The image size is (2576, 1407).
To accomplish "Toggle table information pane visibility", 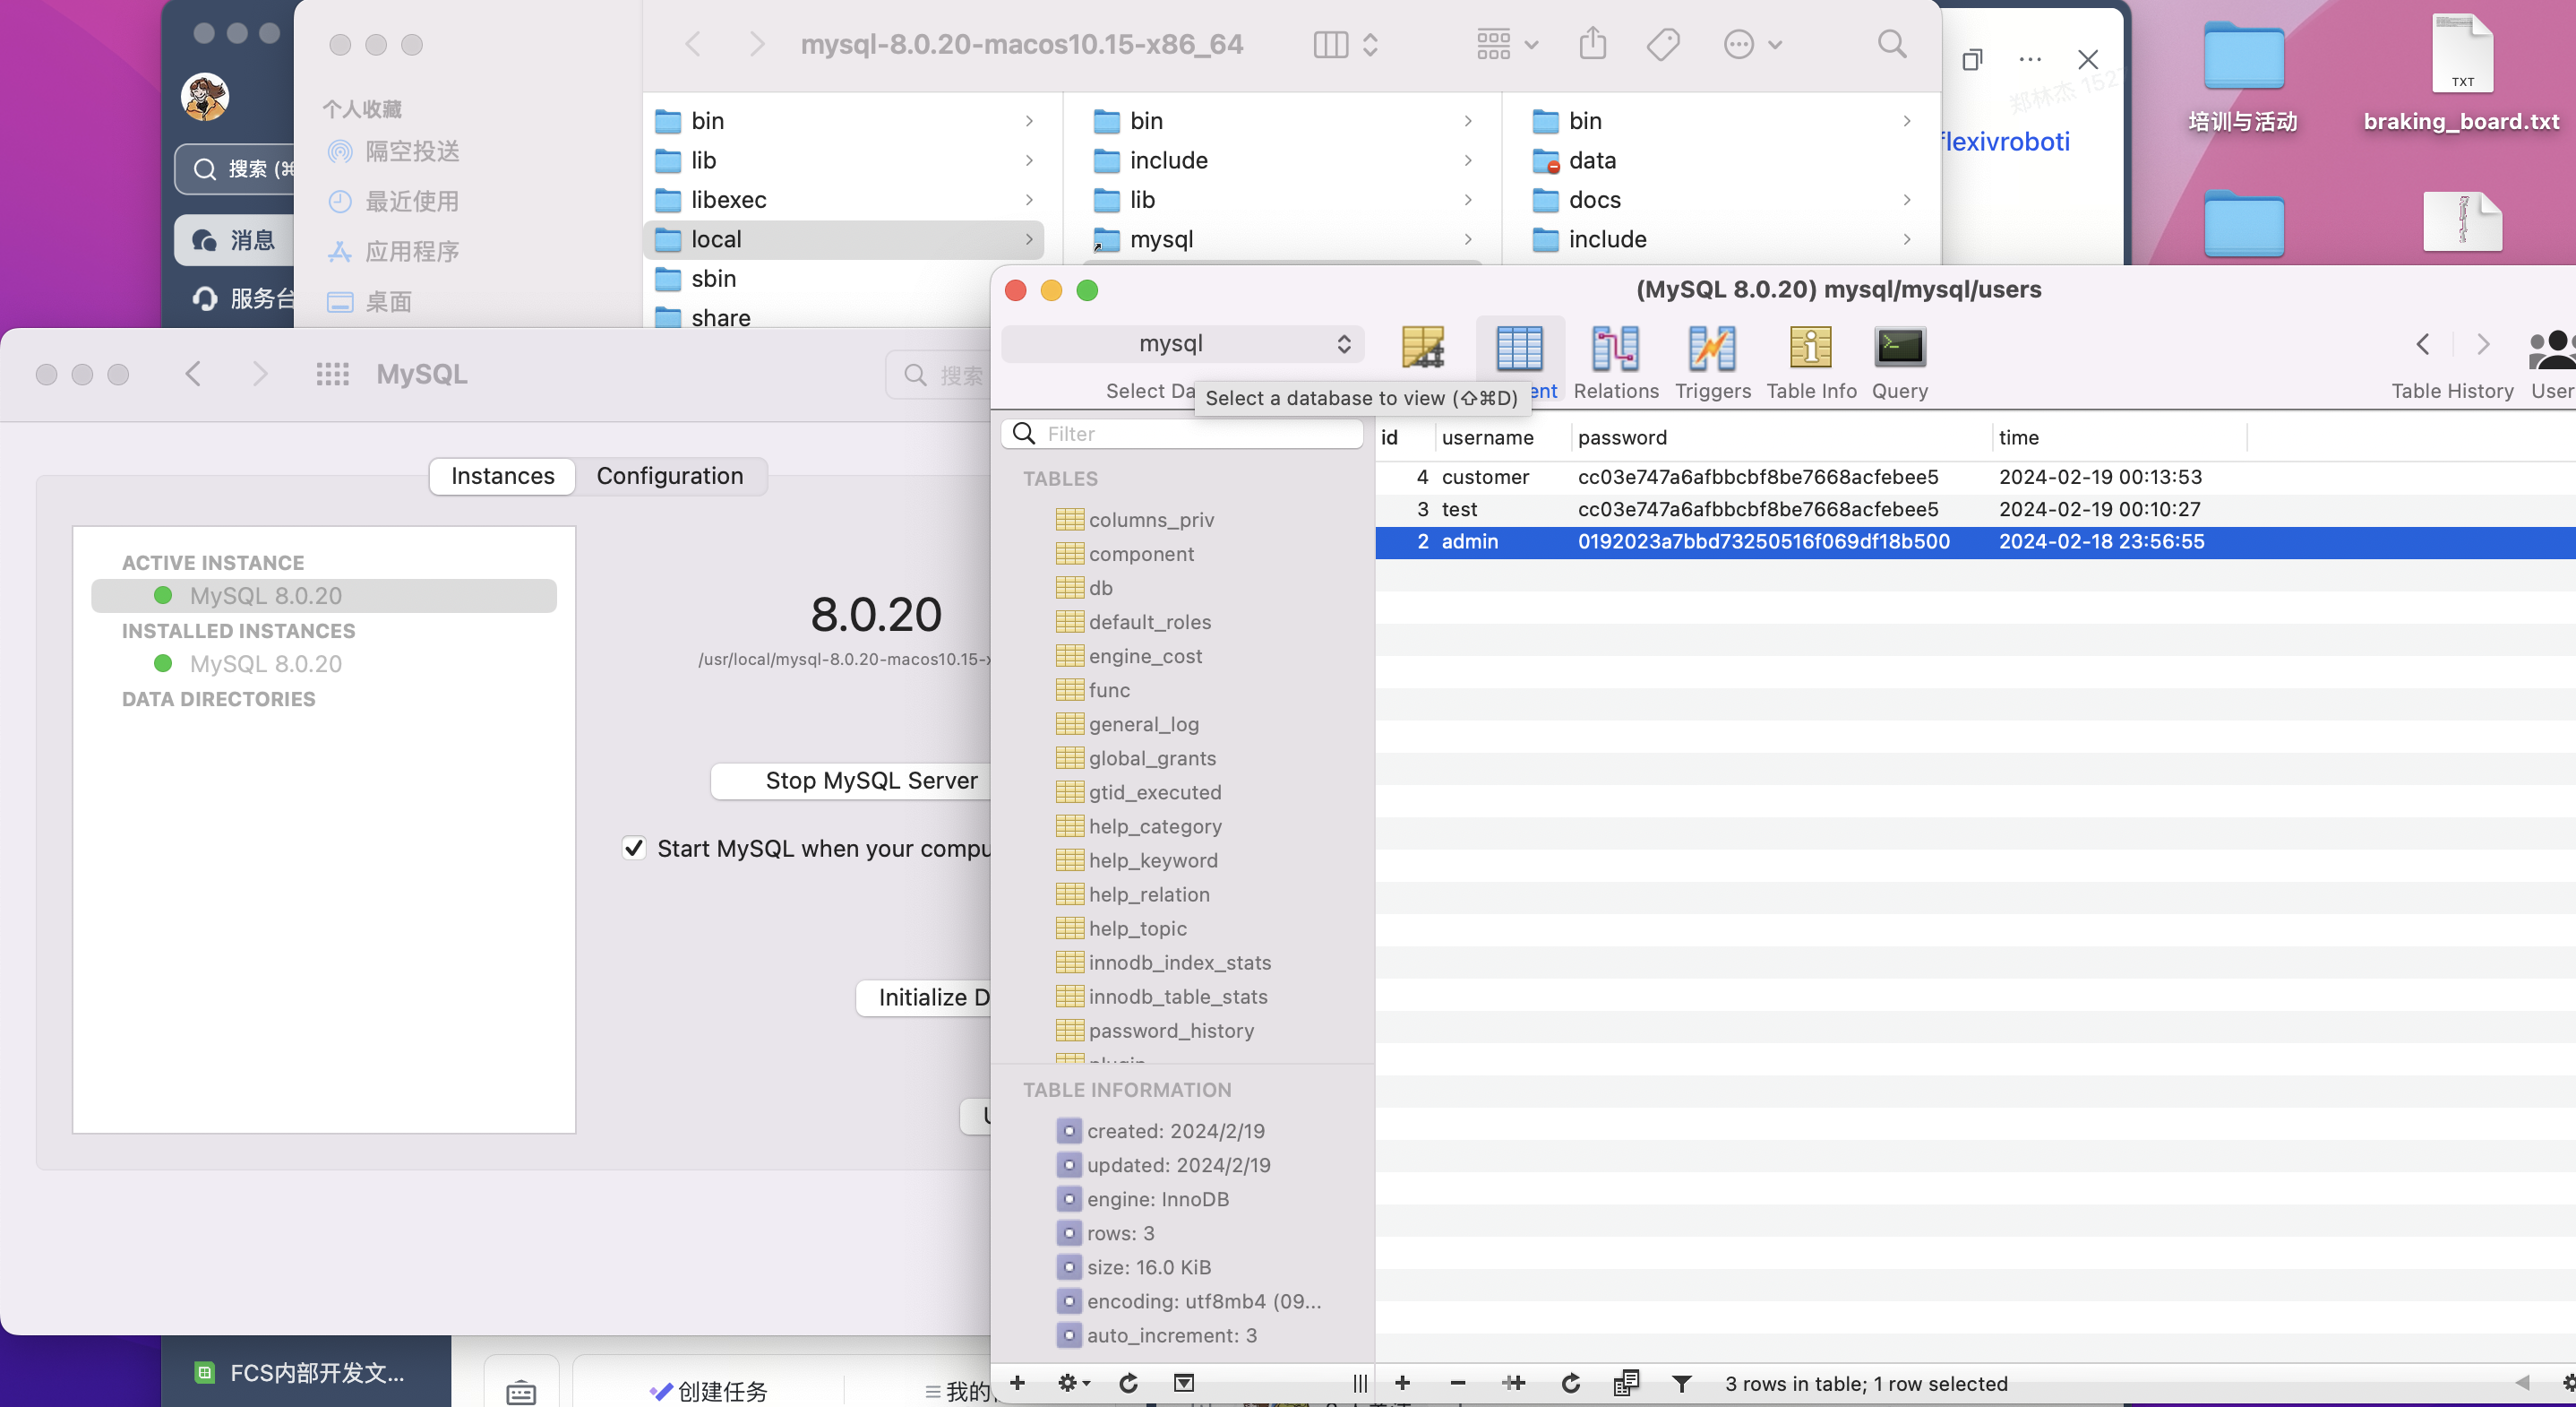I will coord(1184,1382).
